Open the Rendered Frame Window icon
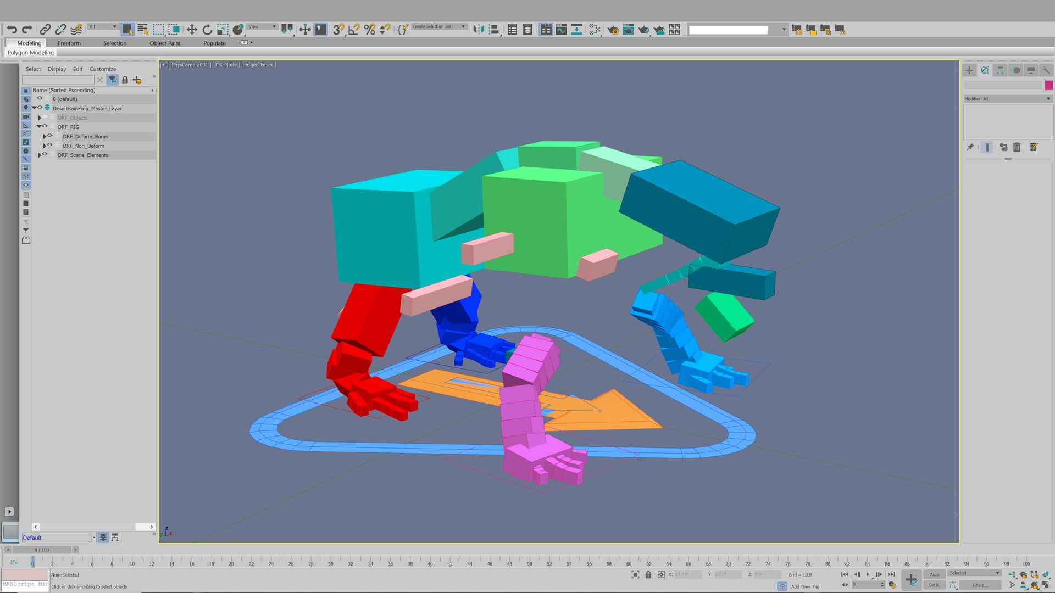Image resolution: width=1055 pixels, height=593 pixels. pos(628,30)
